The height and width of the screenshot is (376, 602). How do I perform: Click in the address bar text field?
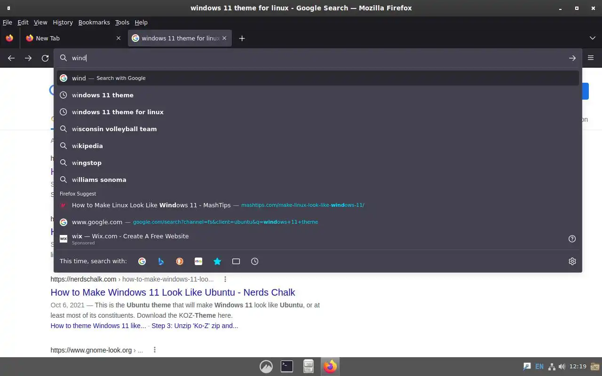[317, 58]
